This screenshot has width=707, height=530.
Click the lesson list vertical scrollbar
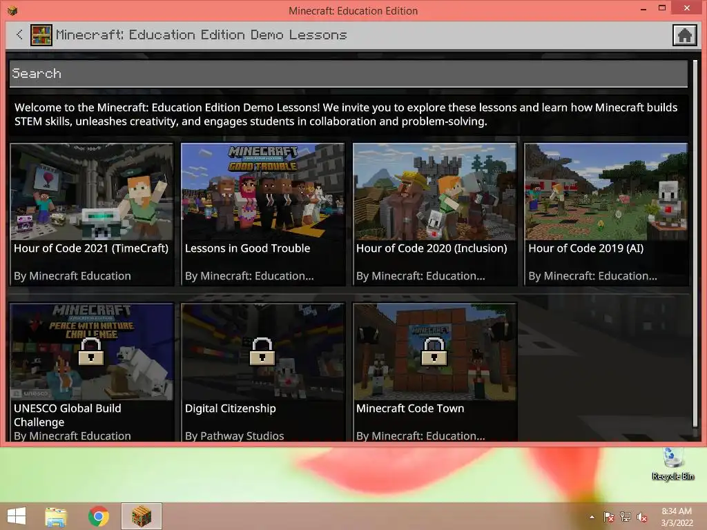695,244
